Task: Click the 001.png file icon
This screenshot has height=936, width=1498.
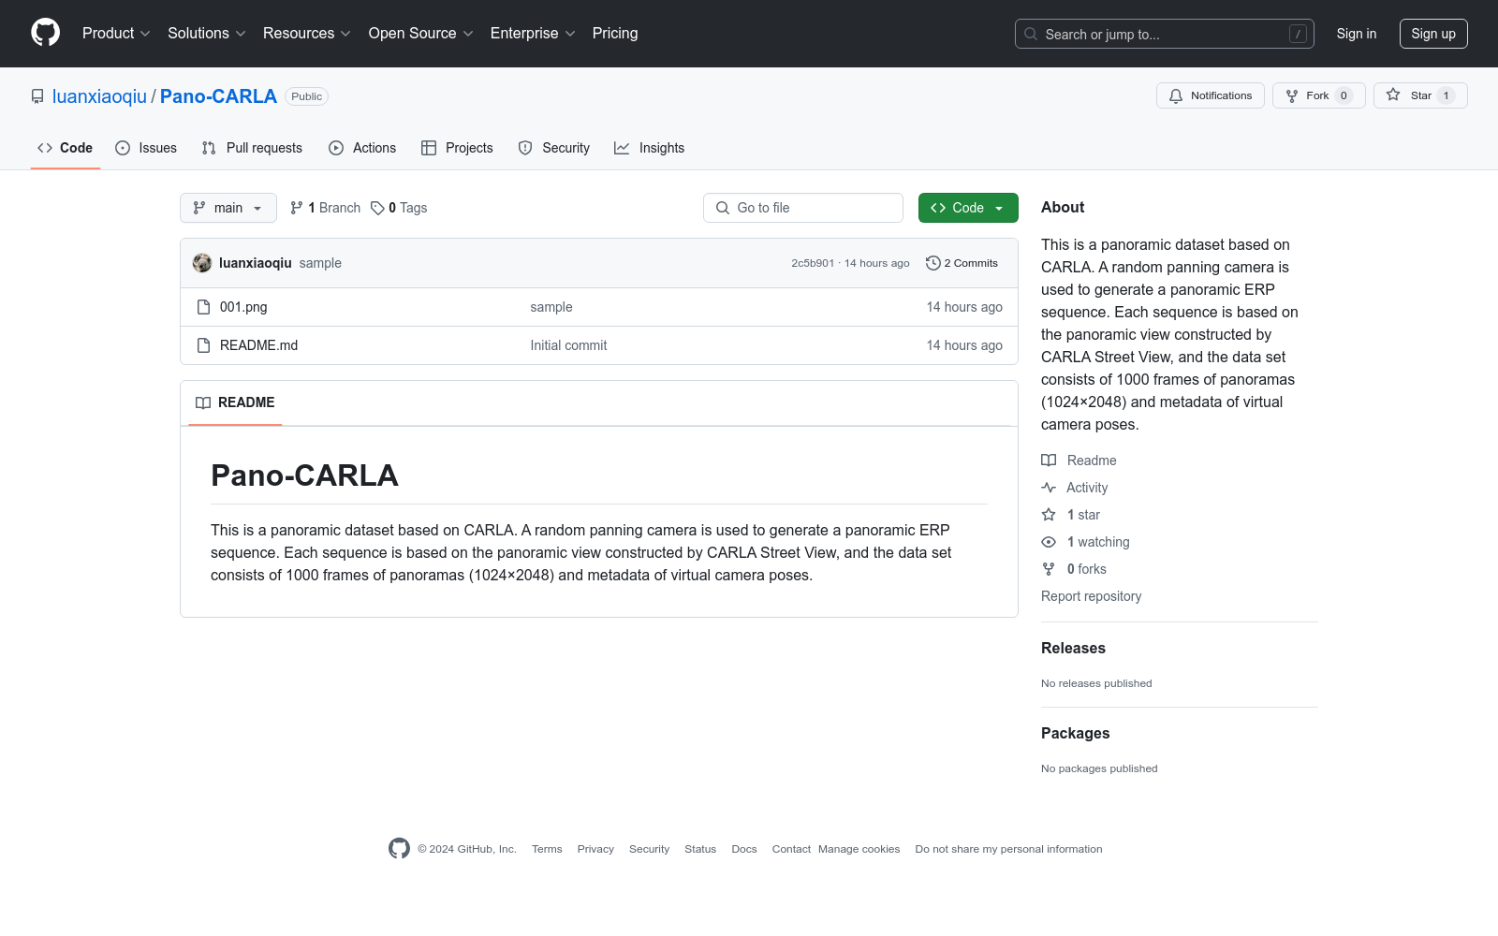Action: pyautogui.click(x=203, y=307)
